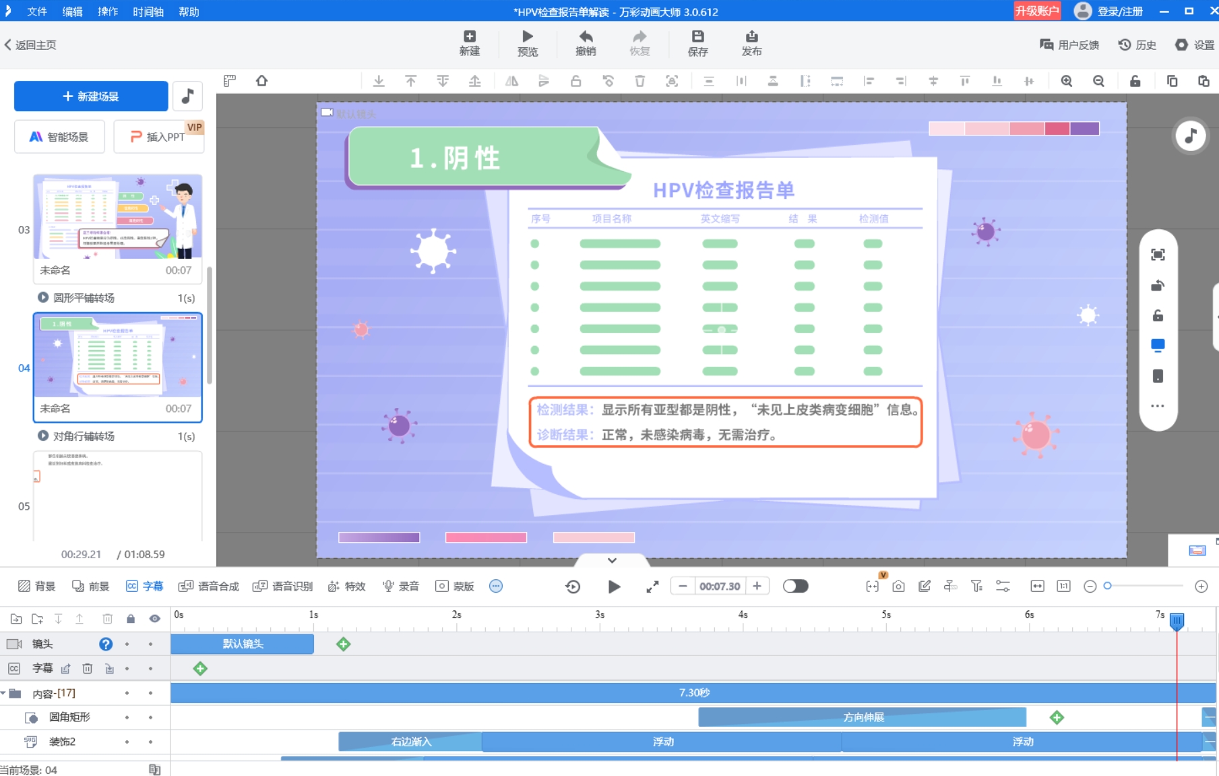Click the zoom in magnifier icon
The height and width of the screenshot is (776, 1219).
[x=1067, y=81]
